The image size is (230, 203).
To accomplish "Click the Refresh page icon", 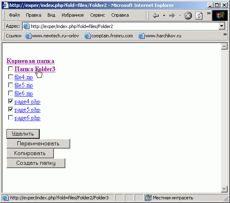I will (x=199, y=15).
